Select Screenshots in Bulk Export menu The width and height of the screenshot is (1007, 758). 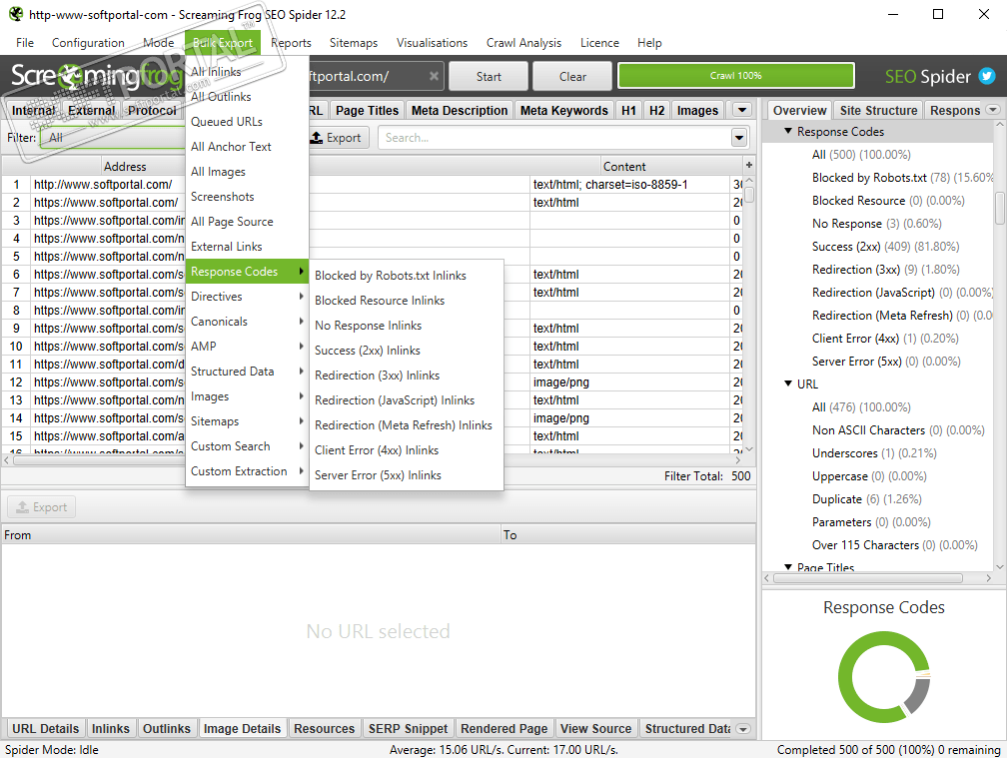pos(246,197)
